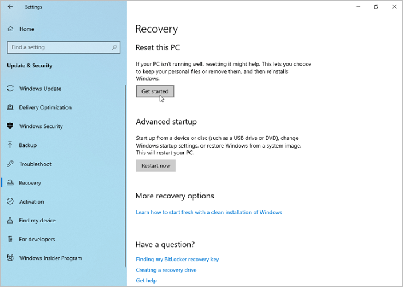The image size is (403, 287).
Task: Follow the Creating a recovery drive link
Action: (166, 270)
